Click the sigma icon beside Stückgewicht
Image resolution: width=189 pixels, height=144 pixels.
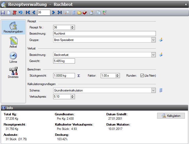[79, 76]
